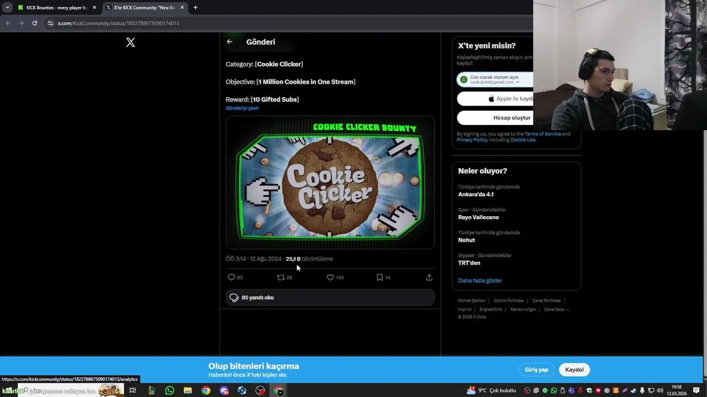Screen dimensions: 707x397
Task: Click the X logo in the left sidebar
Action: [130, 42]
